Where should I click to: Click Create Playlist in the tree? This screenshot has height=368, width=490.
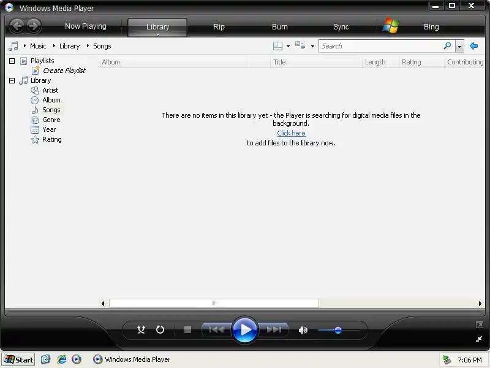coord(64,71)
